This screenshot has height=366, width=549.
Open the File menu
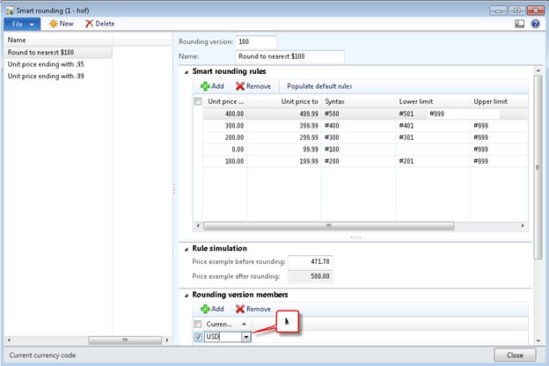pyautogui.click(x=21, y=24)
